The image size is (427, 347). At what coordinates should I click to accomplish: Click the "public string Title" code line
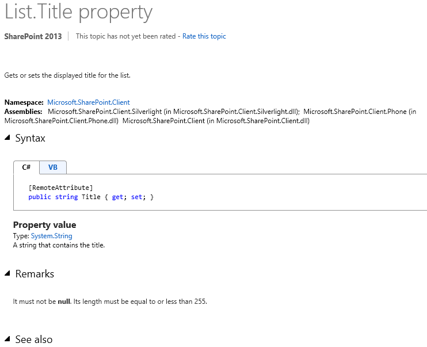[91, 197]
